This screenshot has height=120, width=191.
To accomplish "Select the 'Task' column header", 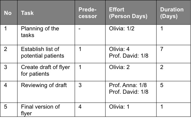I will [x=46, y=12].
